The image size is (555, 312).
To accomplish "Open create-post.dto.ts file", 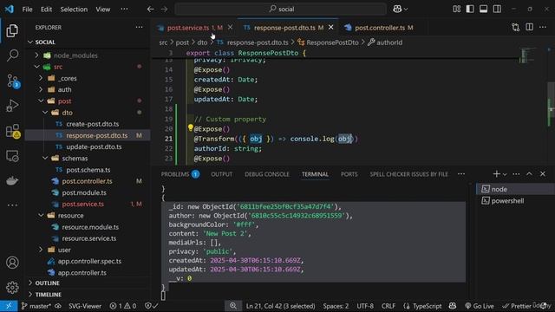I will [93, 124].
